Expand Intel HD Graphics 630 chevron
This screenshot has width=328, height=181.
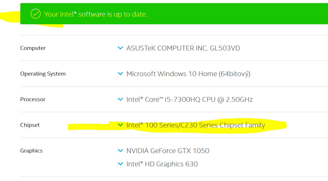coord(120,164)
